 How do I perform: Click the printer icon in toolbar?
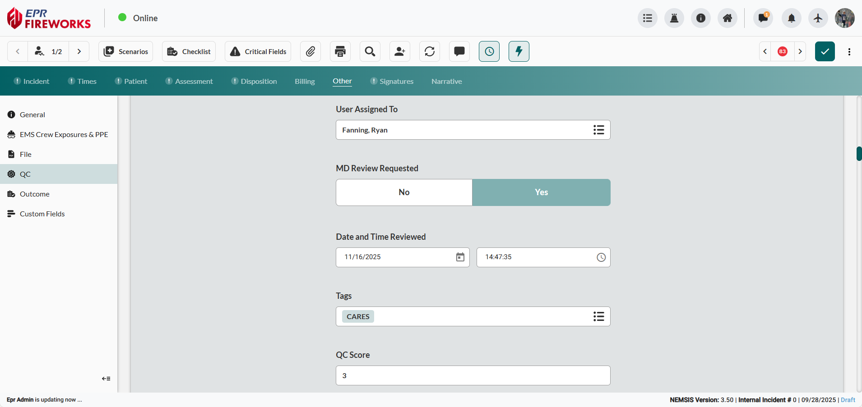[x=340, y=51]
